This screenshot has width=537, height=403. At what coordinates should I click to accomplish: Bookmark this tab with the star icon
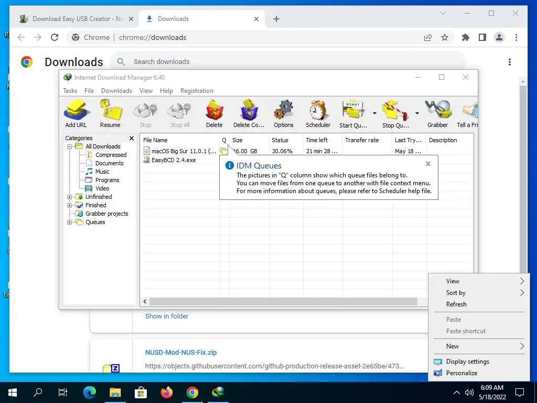pyautogui.click(x=445, y=37)
